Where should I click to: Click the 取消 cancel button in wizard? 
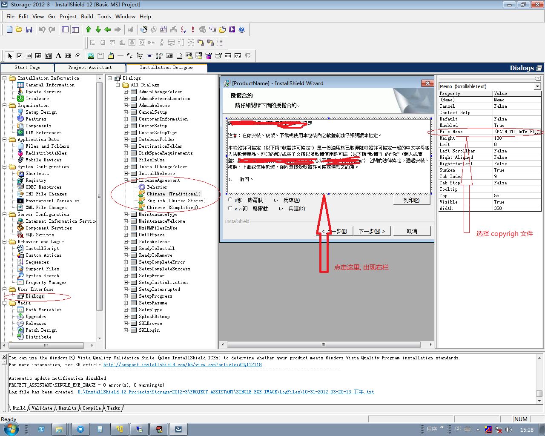coord(412,231)
